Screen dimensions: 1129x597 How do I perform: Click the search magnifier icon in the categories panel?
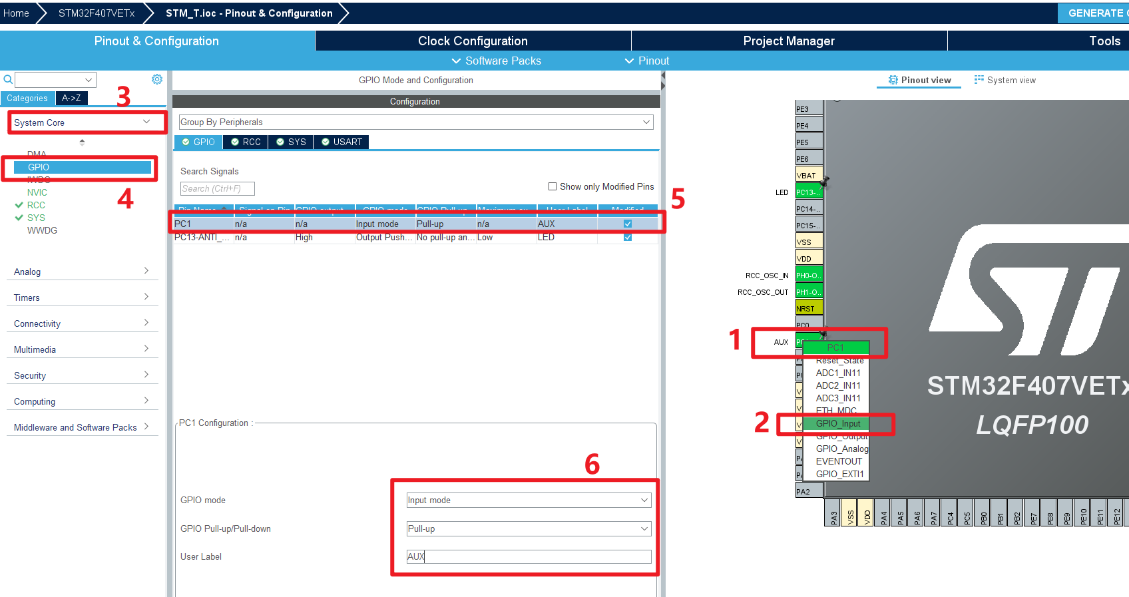tap(8, 80)
